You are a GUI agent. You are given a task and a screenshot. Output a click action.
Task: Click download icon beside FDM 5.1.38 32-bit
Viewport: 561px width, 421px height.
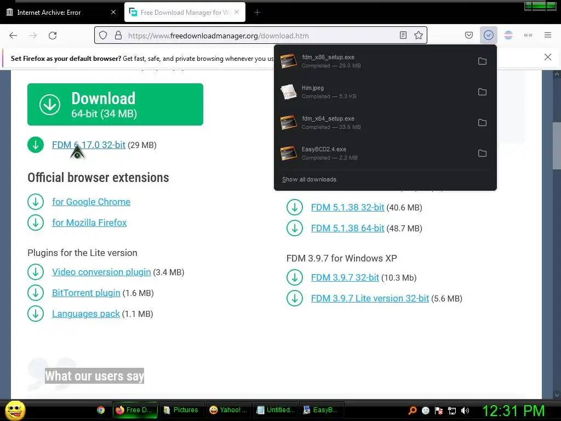pyautogui.click(x=295, y=207)
